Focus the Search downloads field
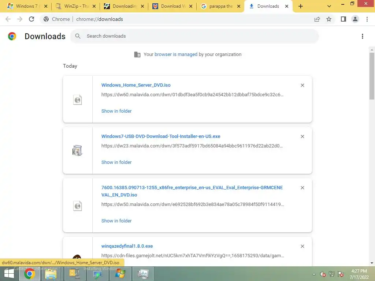 [x=194, y=36]
